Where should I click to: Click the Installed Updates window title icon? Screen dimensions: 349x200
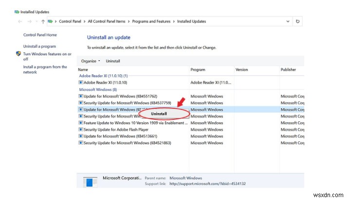click(17, 12)
